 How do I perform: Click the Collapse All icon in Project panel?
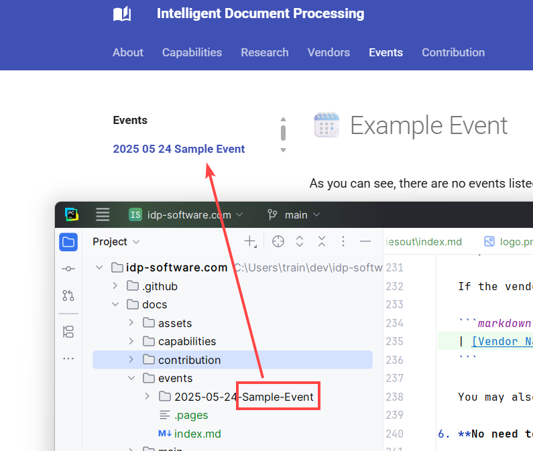(x=322, y=242)
